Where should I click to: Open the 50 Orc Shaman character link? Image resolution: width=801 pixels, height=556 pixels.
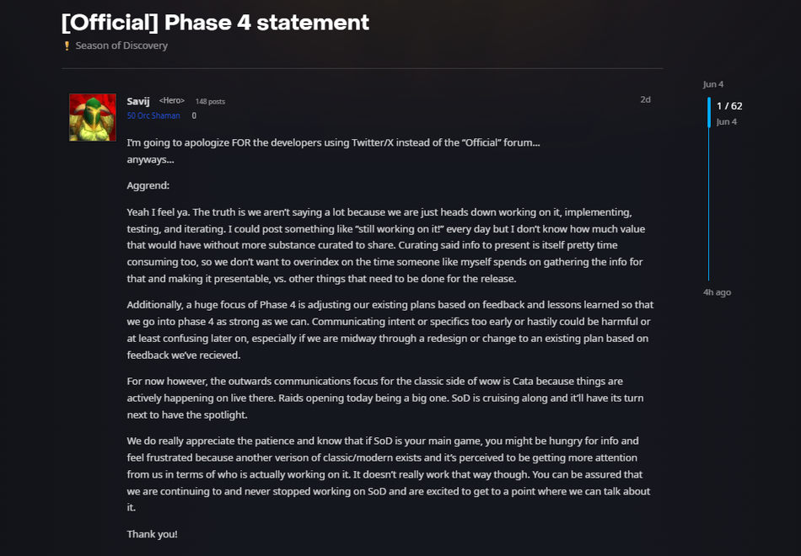tap(153, 116)
